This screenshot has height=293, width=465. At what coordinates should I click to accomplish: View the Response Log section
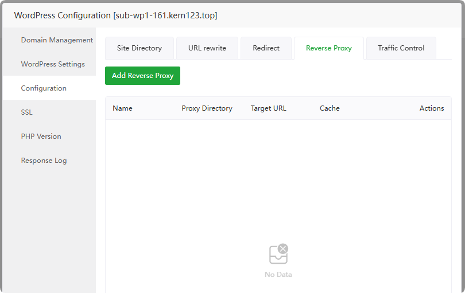point(49,161)
